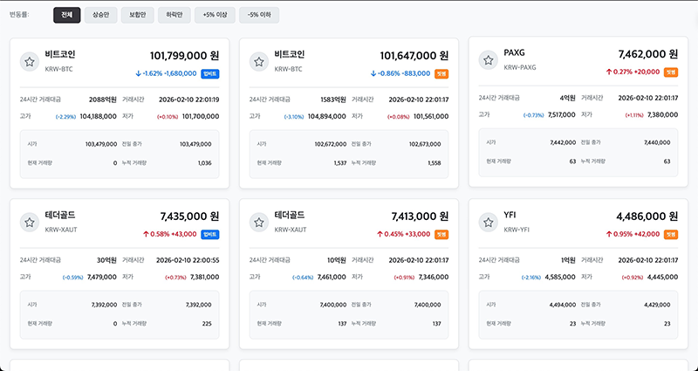
Task: Click the 0.27% +20,000 change value
Action: pos(633,72)
